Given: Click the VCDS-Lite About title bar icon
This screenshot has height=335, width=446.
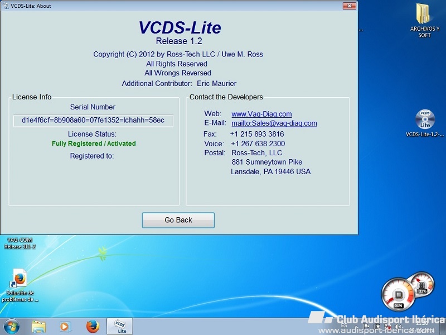Looking at the screenshot, I should click(6, 6).
